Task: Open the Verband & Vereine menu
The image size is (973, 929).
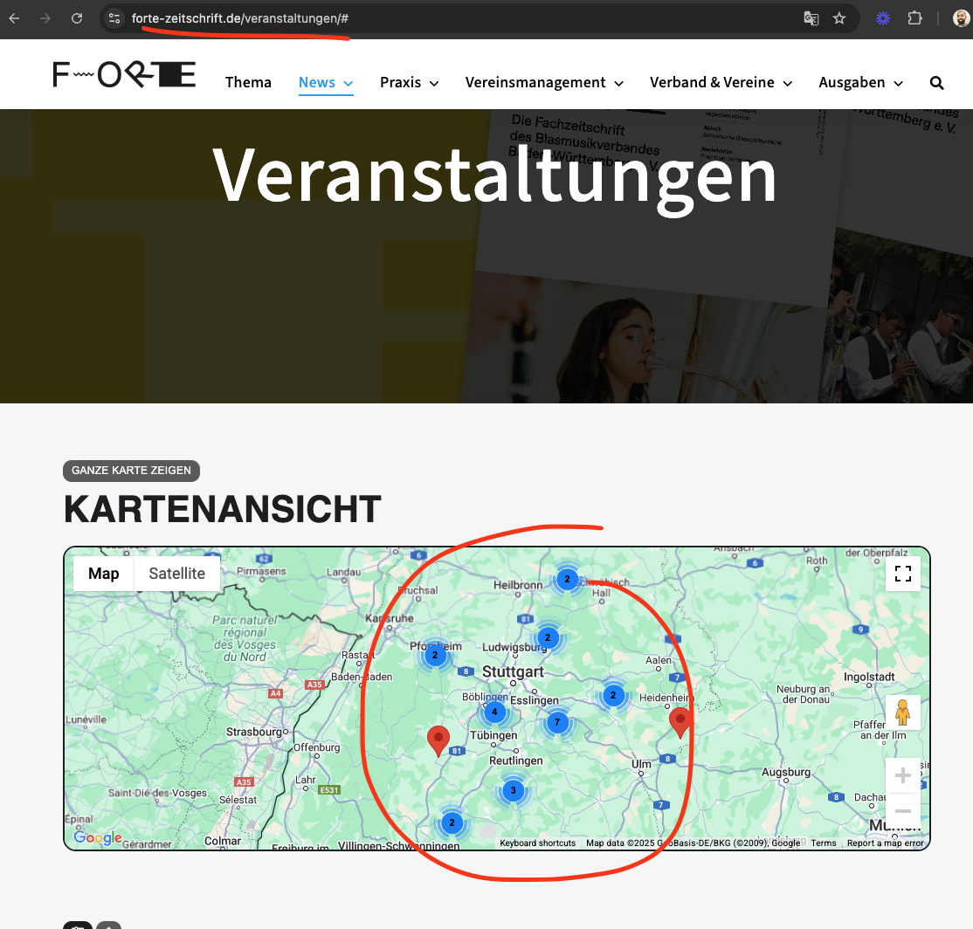Action: pos(712,82)
